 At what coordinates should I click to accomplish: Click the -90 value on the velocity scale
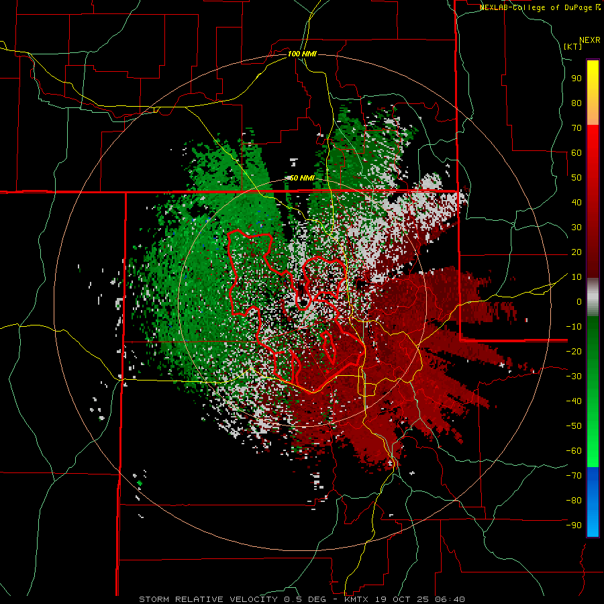coord(574,525)
